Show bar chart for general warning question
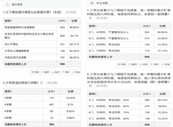 pos(155,64)
